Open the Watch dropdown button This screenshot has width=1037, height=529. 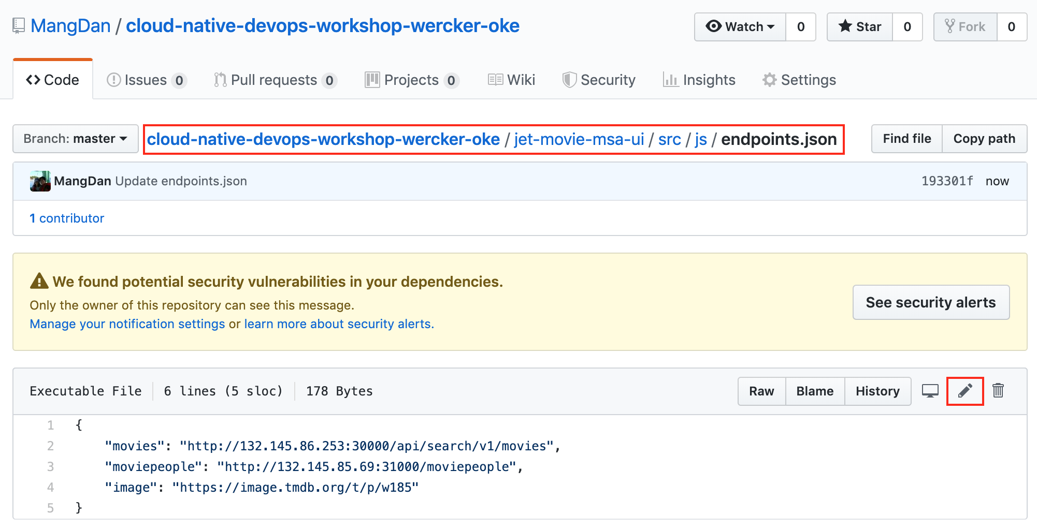(740, 26)
